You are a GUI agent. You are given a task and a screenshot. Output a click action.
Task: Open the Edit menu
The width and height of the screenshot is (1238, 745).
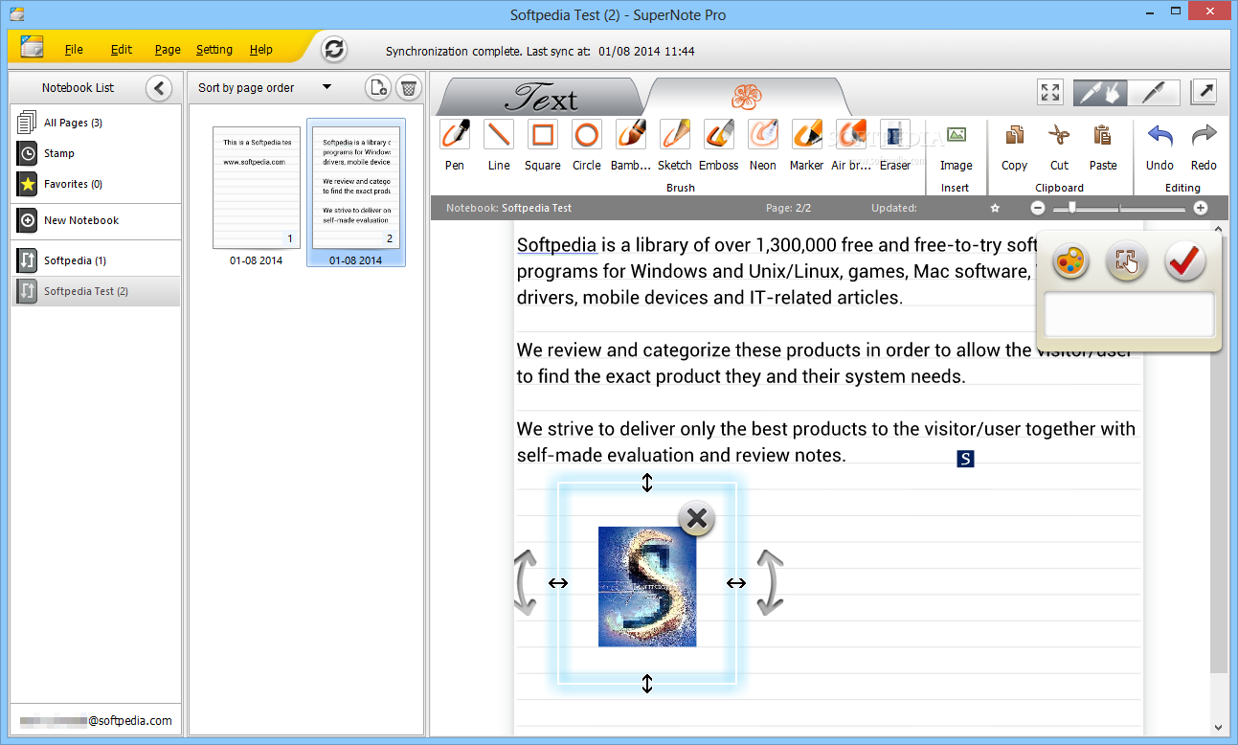pos(122,50)
